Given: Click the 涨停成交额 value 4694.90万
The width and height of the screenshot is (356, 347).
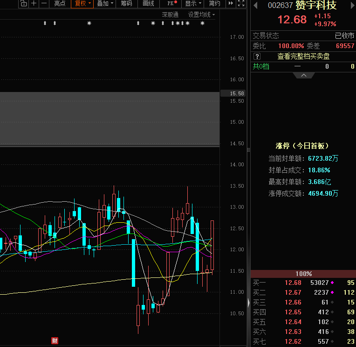Looking at the screenshot, I should 323,193.
